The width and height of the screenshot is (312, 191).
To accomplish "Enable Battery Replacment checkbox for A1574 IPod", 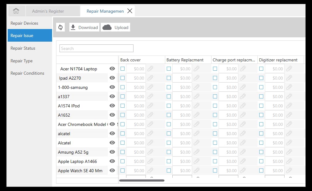I will (x=169, y=106).
